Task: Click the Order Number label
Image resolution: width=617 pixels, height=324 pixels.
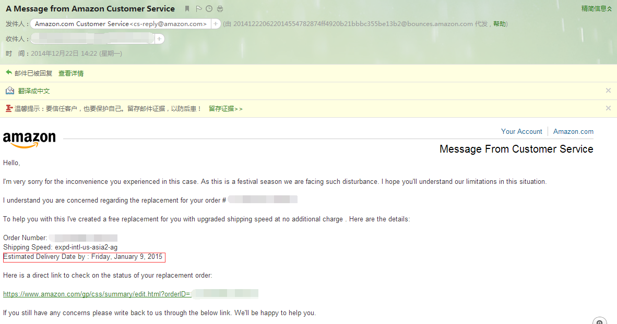Action: click(25, 238)
